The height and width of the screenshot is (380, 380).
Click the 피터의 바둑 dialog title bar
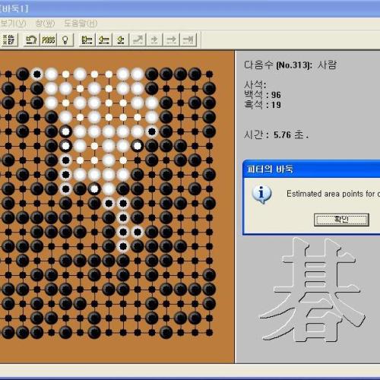[312, 169]
